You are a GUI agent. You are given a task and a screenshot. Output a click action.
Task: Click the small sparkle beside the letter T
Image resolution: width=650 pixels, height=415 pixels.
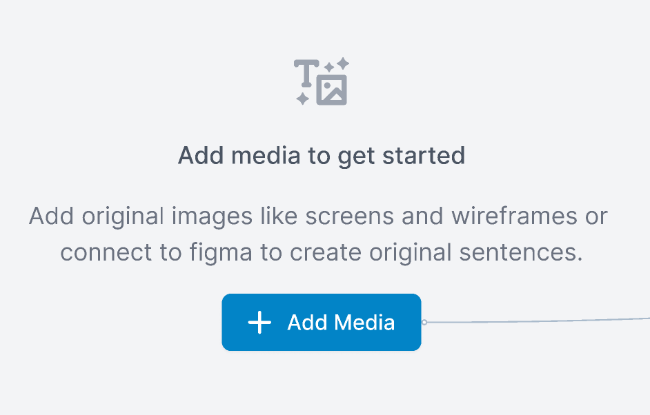[x=328, y=68]
